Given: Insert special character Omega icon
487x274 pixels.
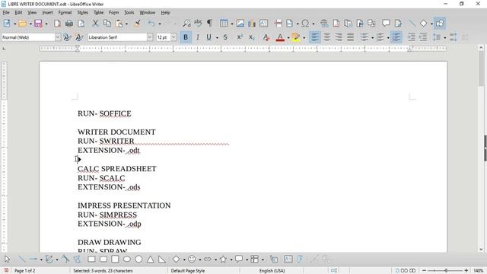Looking at the screenshot, I should click(x=305, y=24).
